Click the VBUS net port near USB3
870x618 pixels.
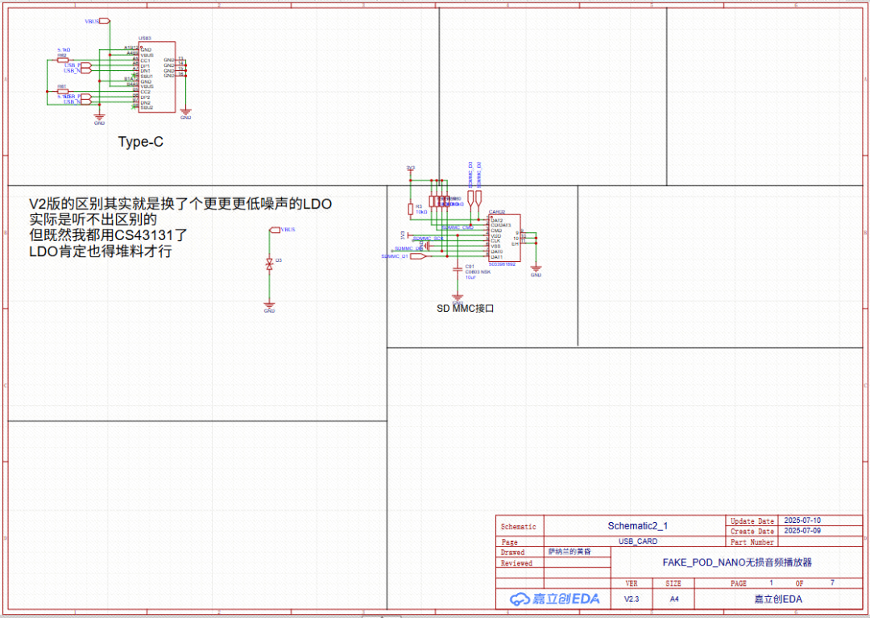93,21
